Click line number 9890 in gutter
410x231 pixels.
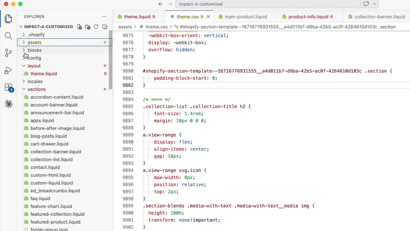128,142
